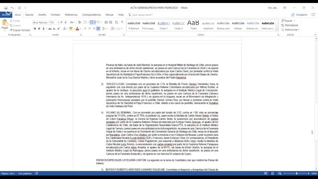Switch to the Revisar tab

pyautogui.click(x=109, y=15)
